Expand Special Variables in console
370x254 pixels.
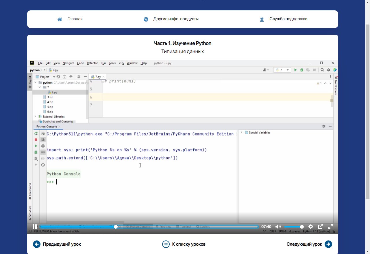[241, 133]
